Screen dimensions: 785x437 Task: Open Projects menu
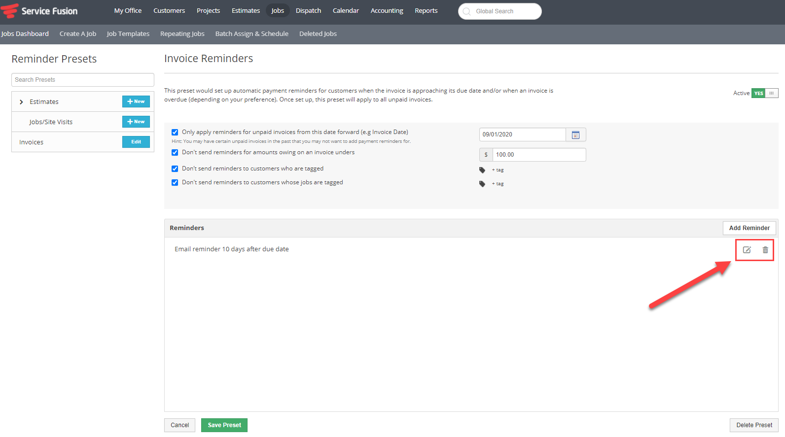pyautogui.click(x=208, y=10)
